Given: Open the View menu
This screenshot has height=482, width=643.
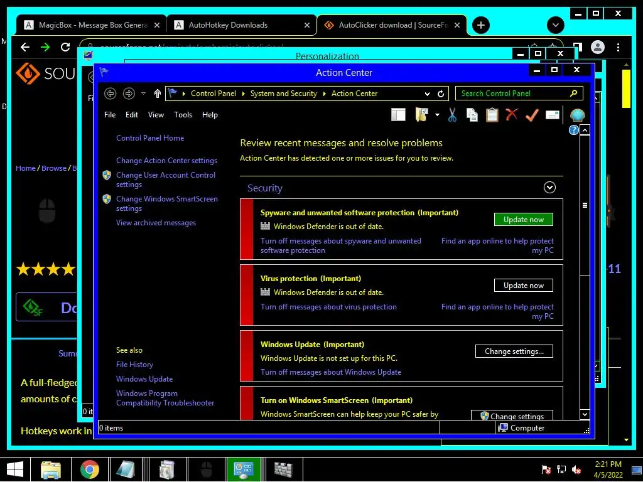Looking at the screenshot, I should [x=156, y=115].
